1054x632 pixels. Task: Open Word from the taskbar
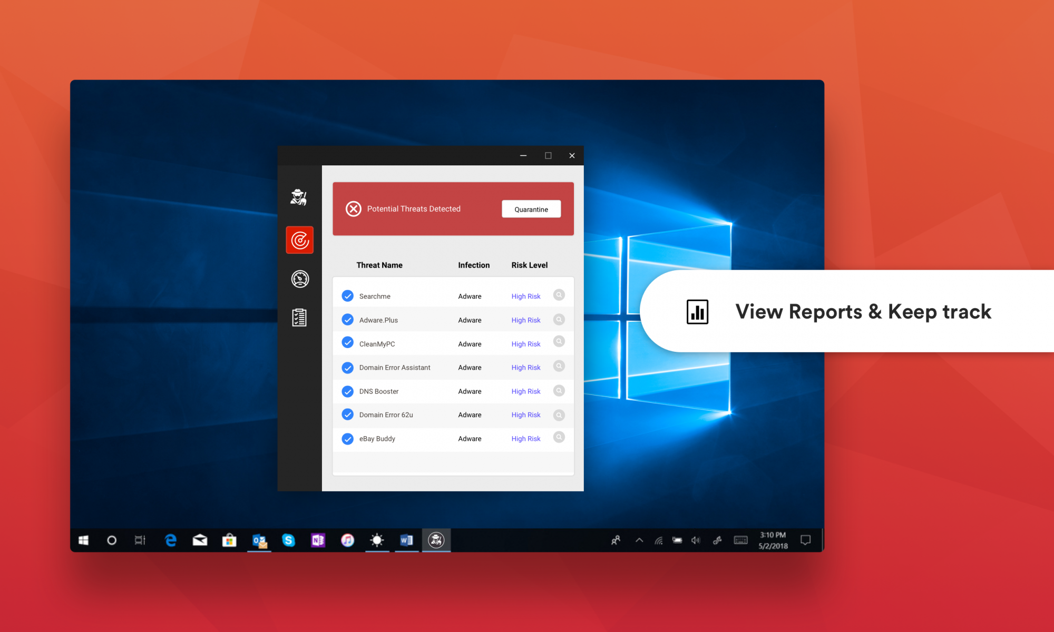[406, 540]
